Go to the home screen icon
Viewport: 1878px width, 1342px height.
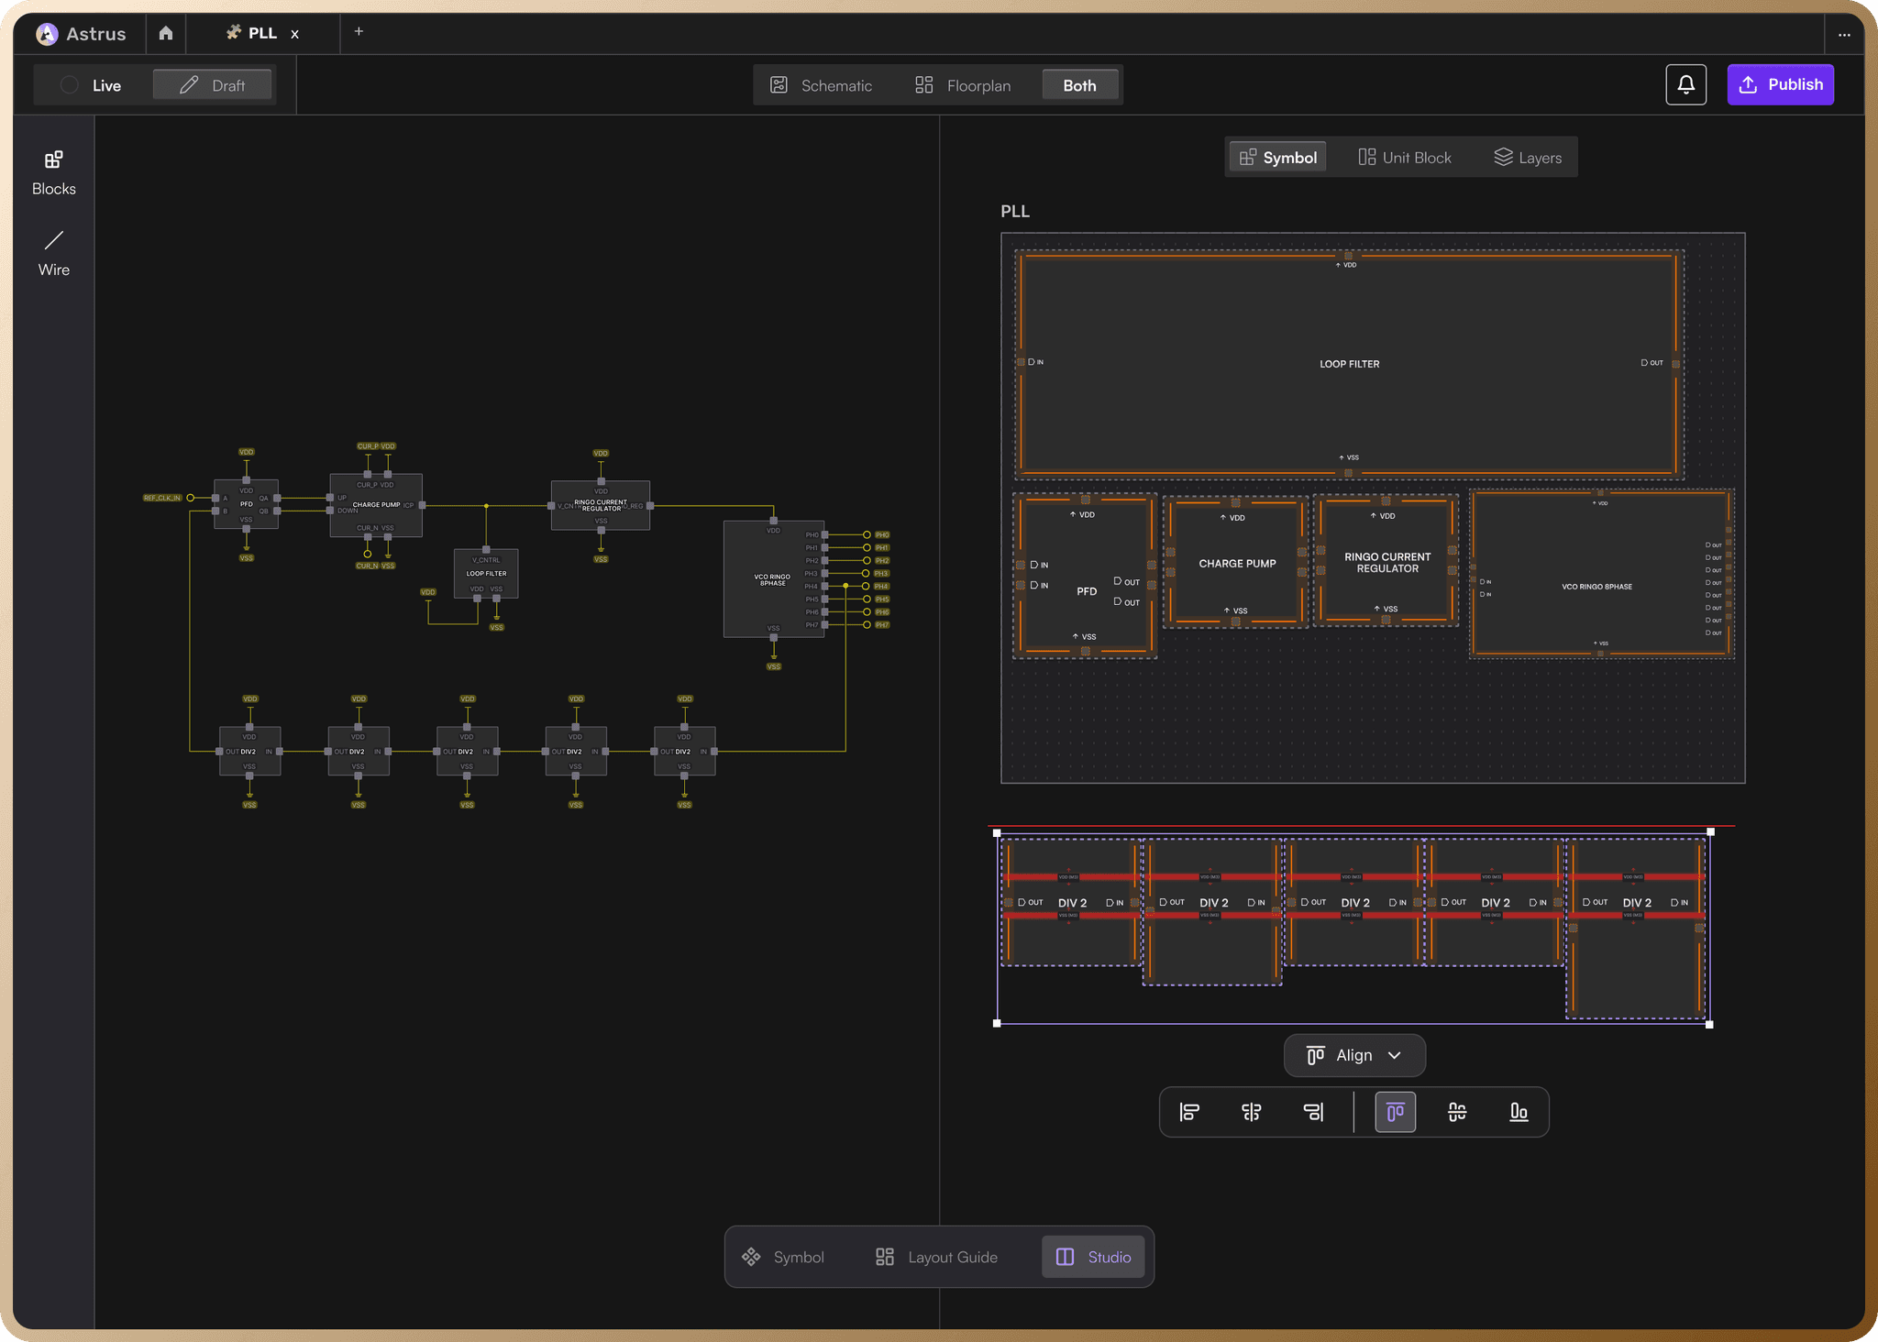pos(166,33)
